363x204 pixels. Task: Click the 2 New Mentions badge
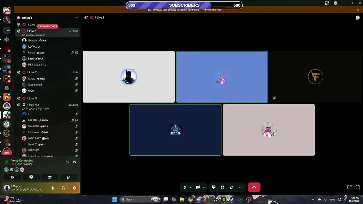coord(47,26)
